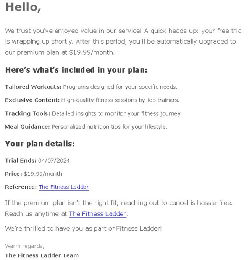Click the 'Trial Ends:' bold label

coord(21,160)
